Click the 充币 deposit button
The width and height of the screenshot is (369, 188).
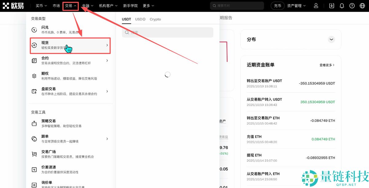click(277, 6)
